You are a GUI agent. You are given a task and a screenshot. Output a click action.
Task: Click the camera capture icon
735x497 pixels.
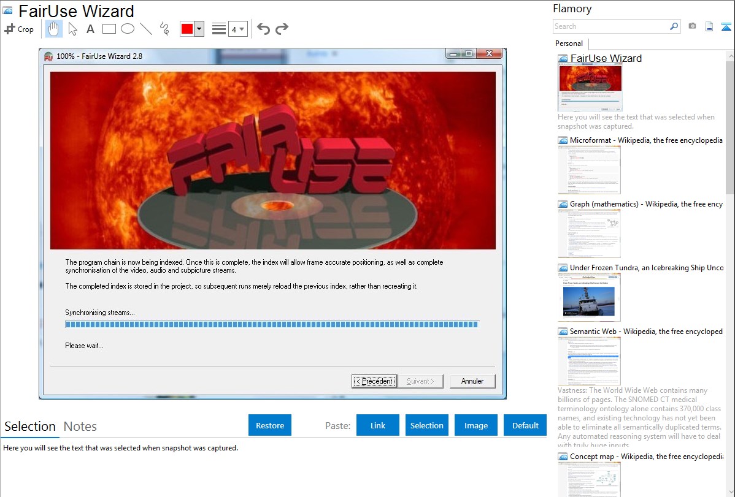(692, 26)
